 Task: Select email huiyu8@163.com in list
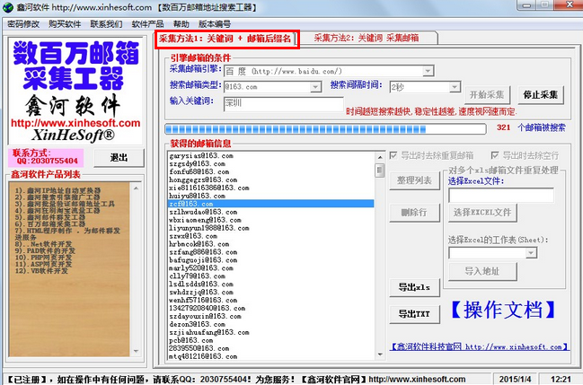(197, 196)
